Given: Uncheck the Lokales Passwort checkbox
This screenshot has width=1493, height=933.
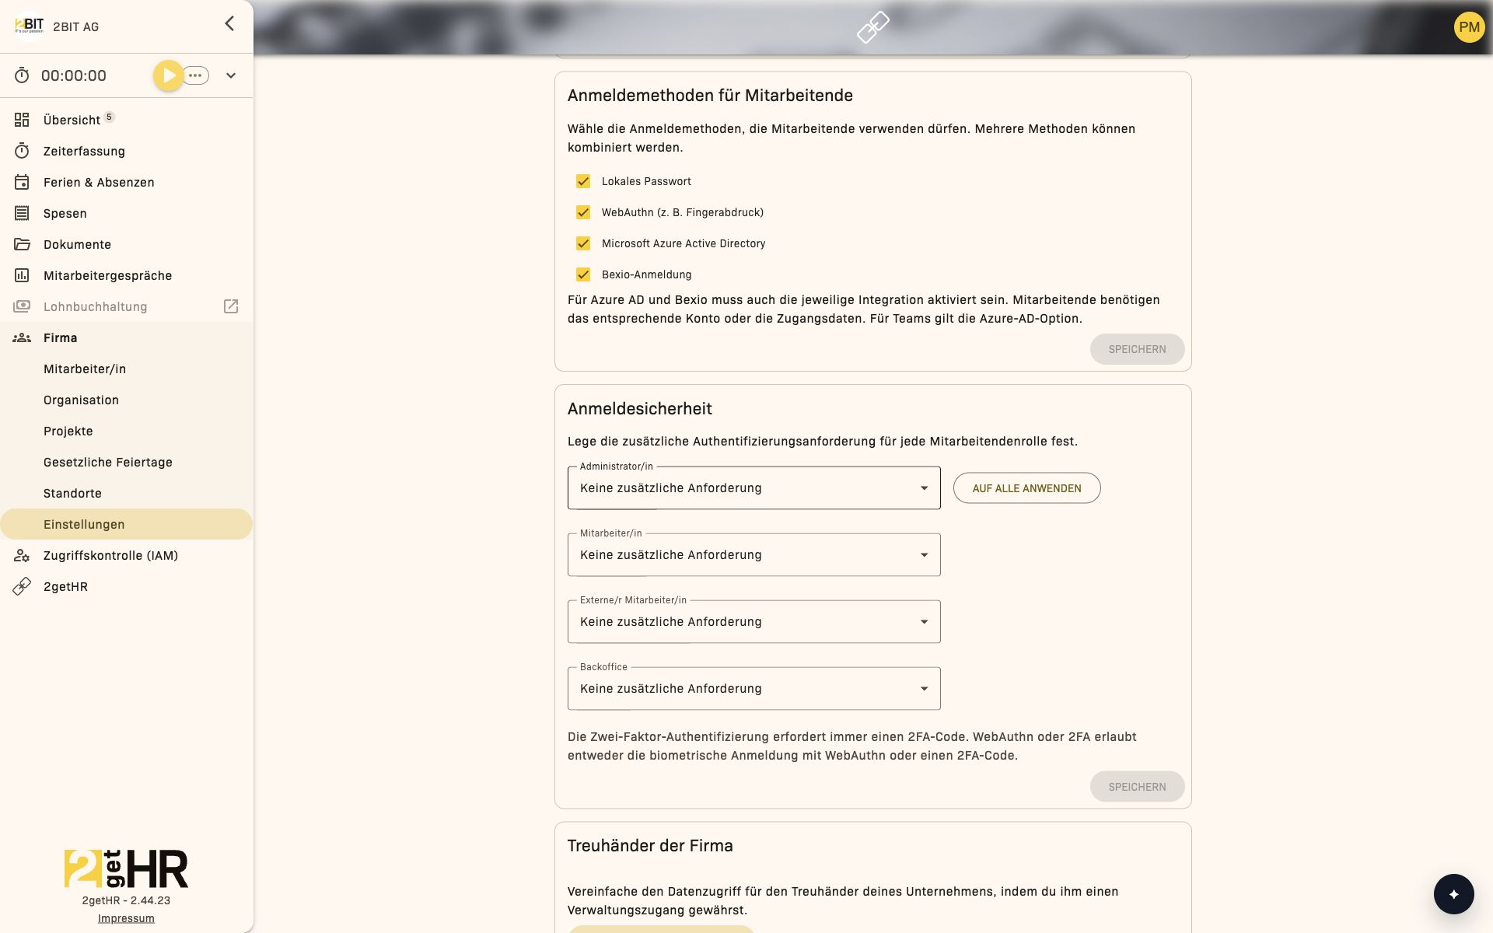Looking at the screenshot, I should pyautogui.click(x=583, y=181).
